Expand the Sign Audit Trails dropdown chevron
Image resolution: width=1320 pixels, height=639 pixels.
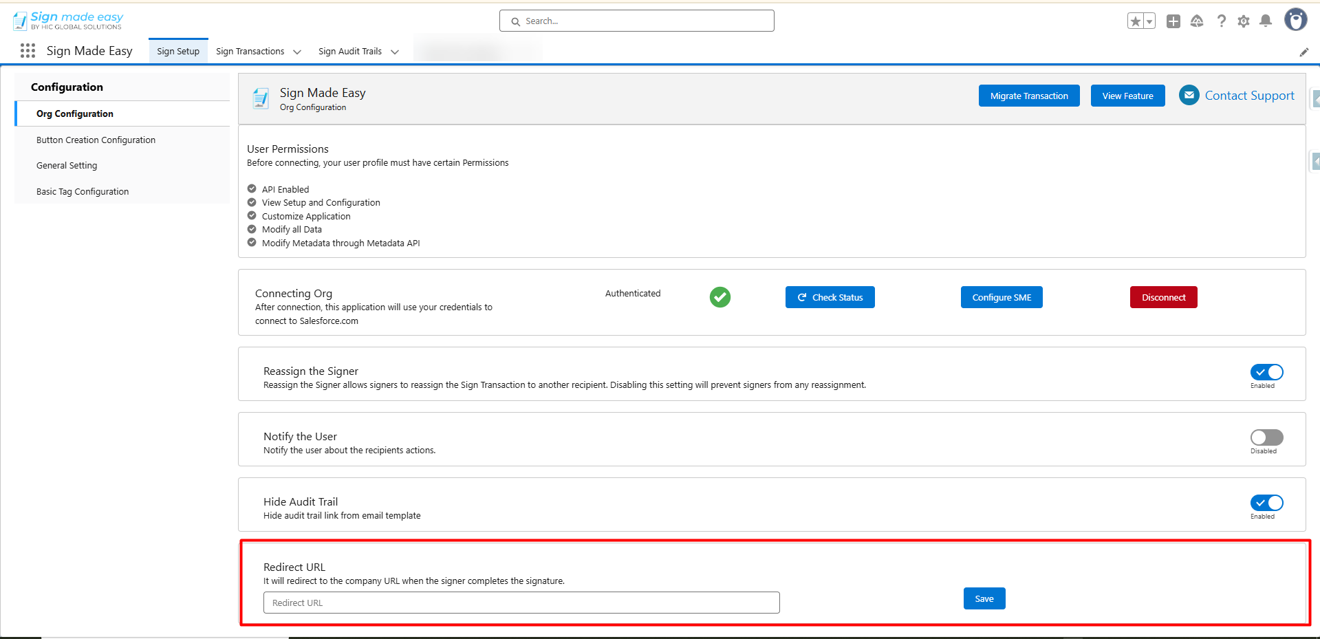395,52
